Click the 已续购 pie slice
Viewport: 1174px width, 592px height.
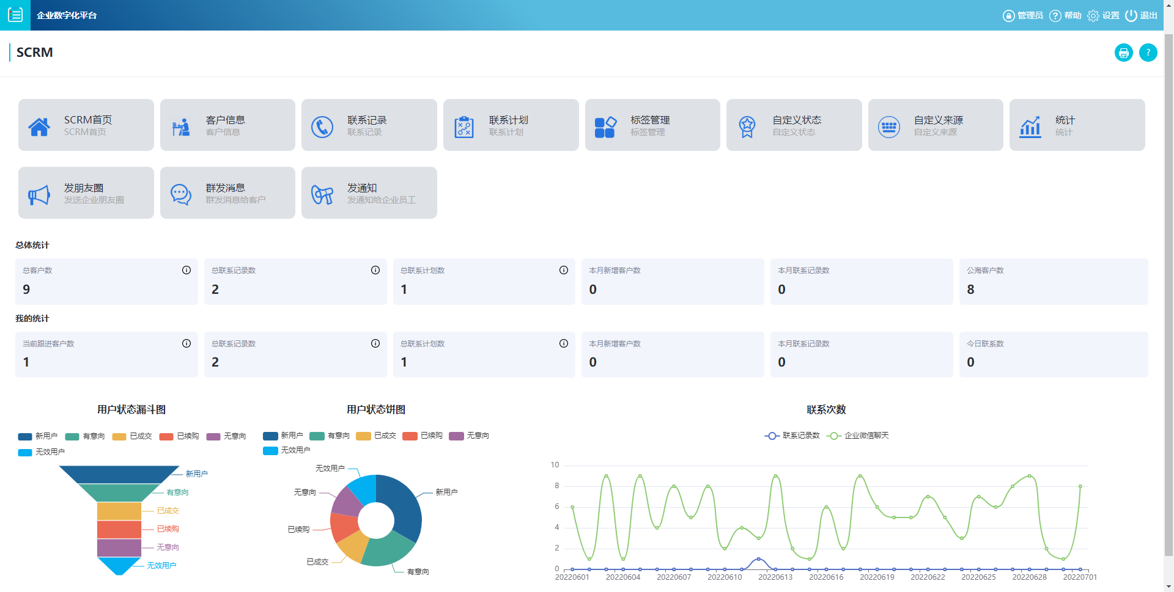(344, 527)
